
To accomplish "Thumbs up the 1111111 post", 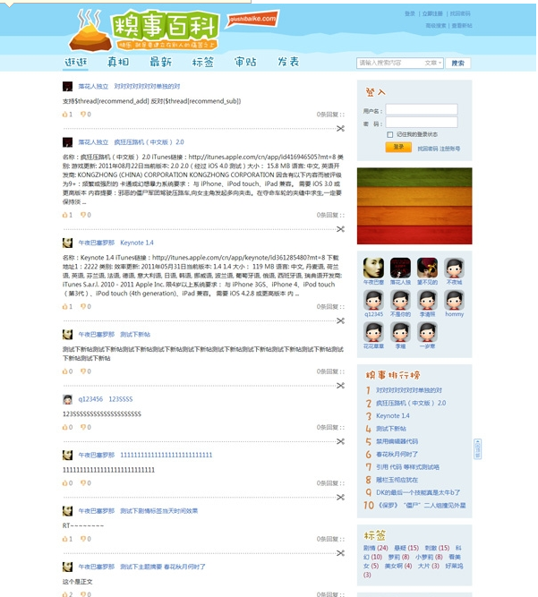I will coord(65,483).
